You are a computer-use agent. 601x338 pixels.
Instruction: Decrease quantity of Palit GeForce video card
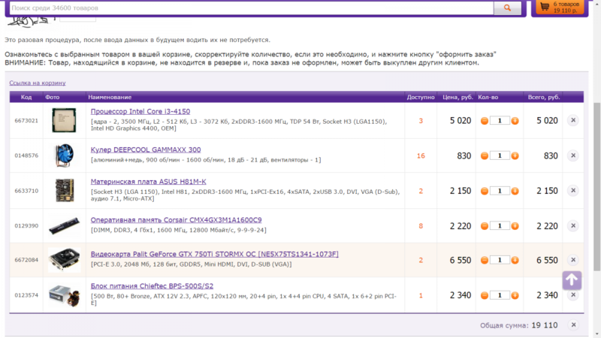[485, 261]
